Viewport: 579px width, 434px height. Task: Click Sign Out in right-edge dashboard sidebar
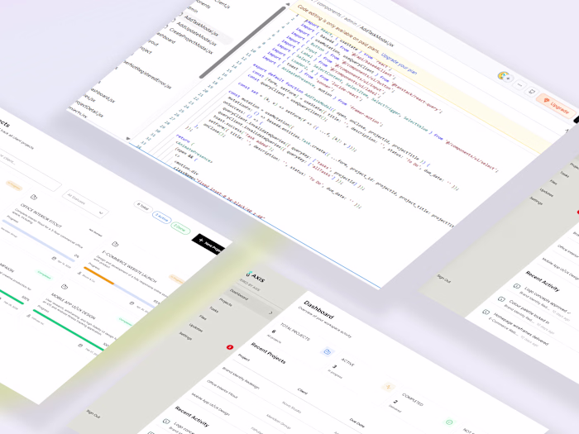coord(444,279)
